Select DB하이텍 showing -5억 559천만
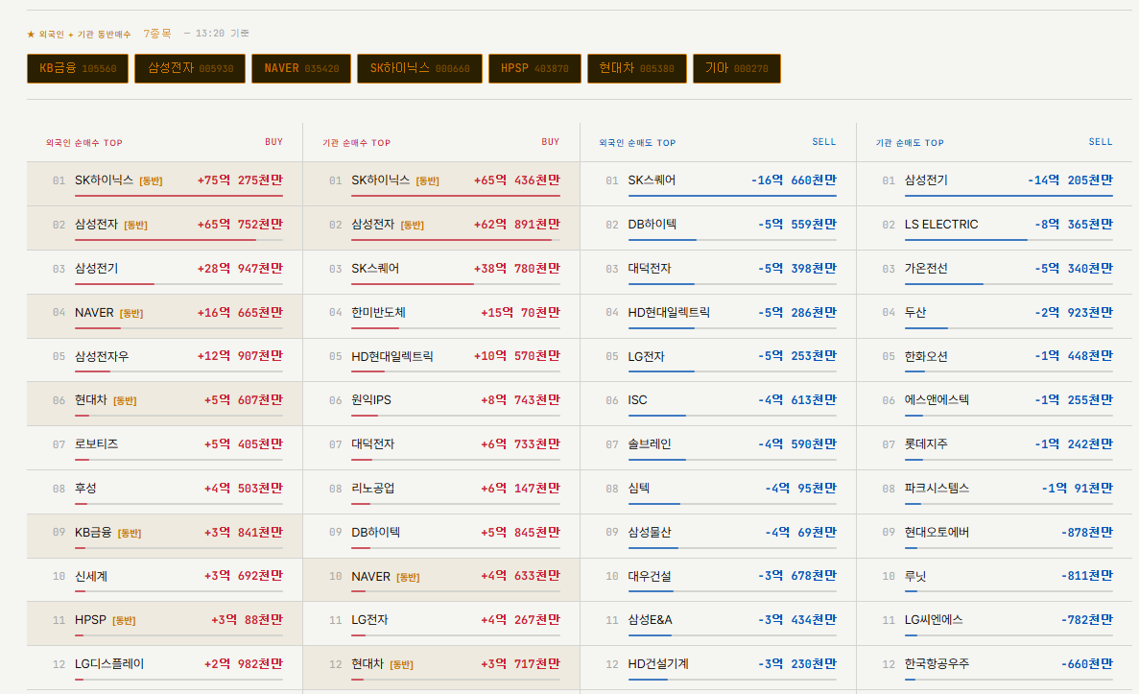Viewport: 1139px width, 694px height. click(719, 228)
